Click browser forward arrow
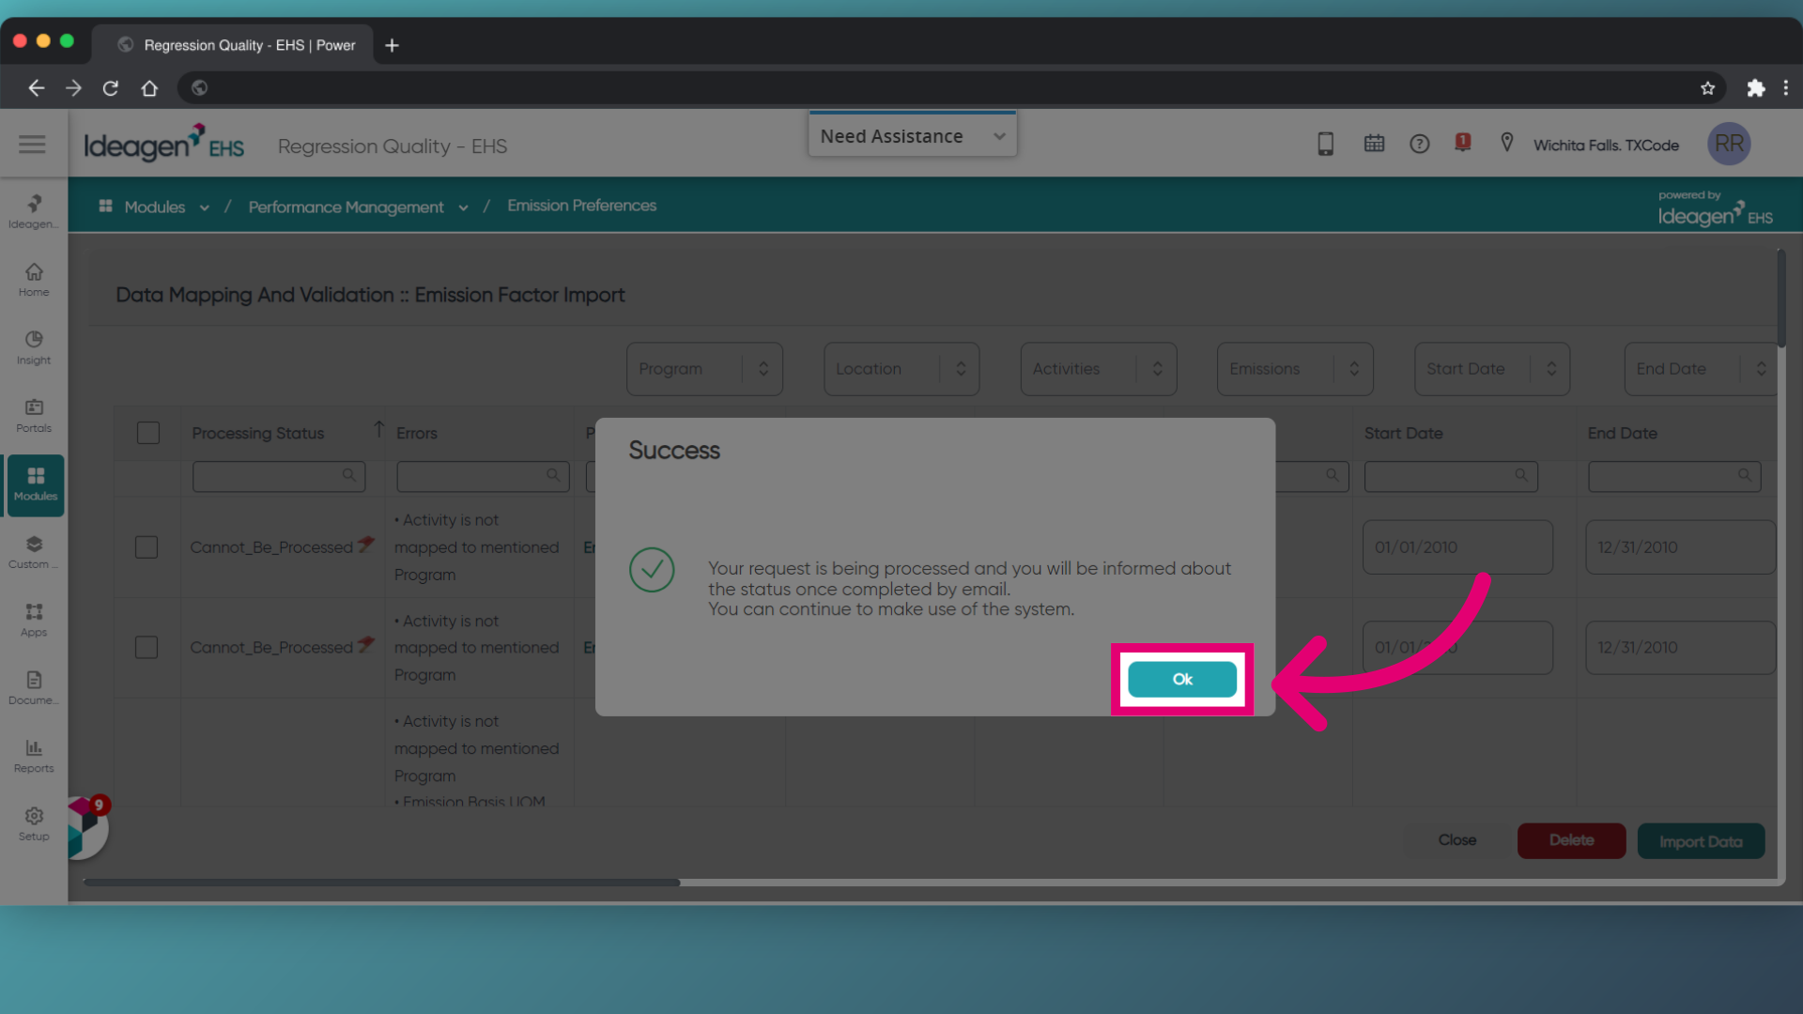Image resolution: width=1803 pixels, height=1014 pixels. click(x=73, y=87)
